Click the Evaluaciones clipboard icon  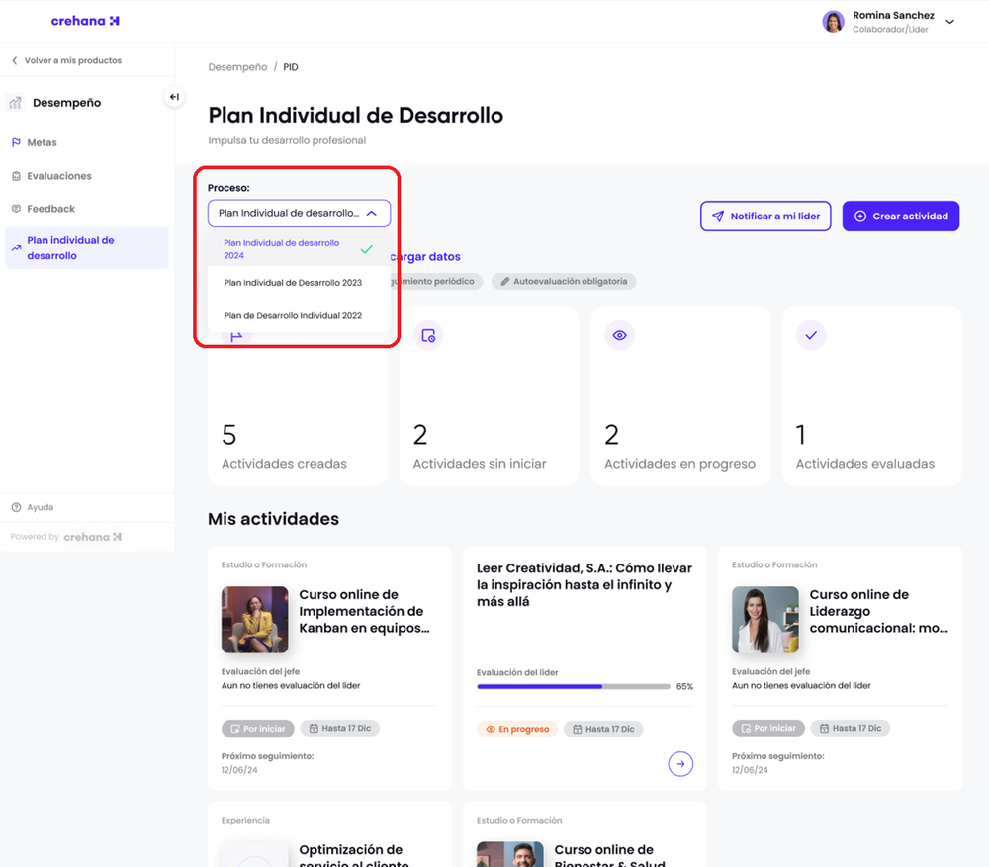tap(16, 177)
